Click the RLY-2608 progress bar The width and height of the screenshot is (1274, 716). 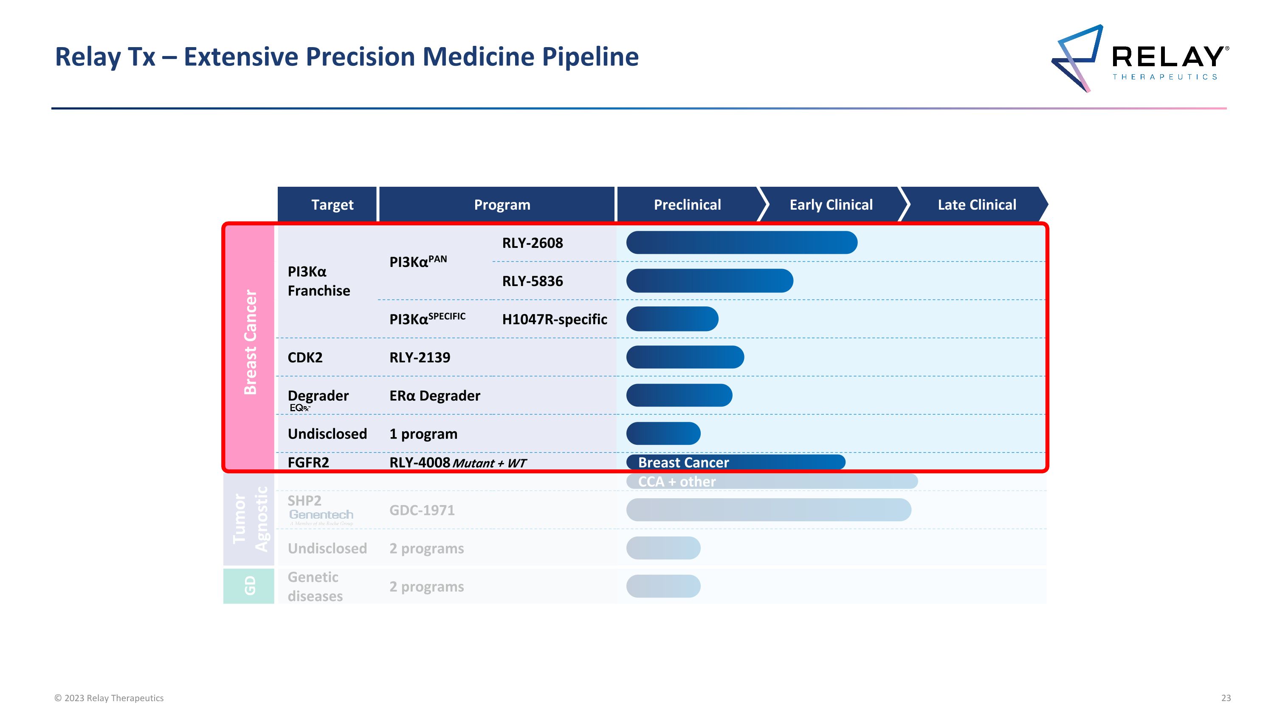[741, 243]
